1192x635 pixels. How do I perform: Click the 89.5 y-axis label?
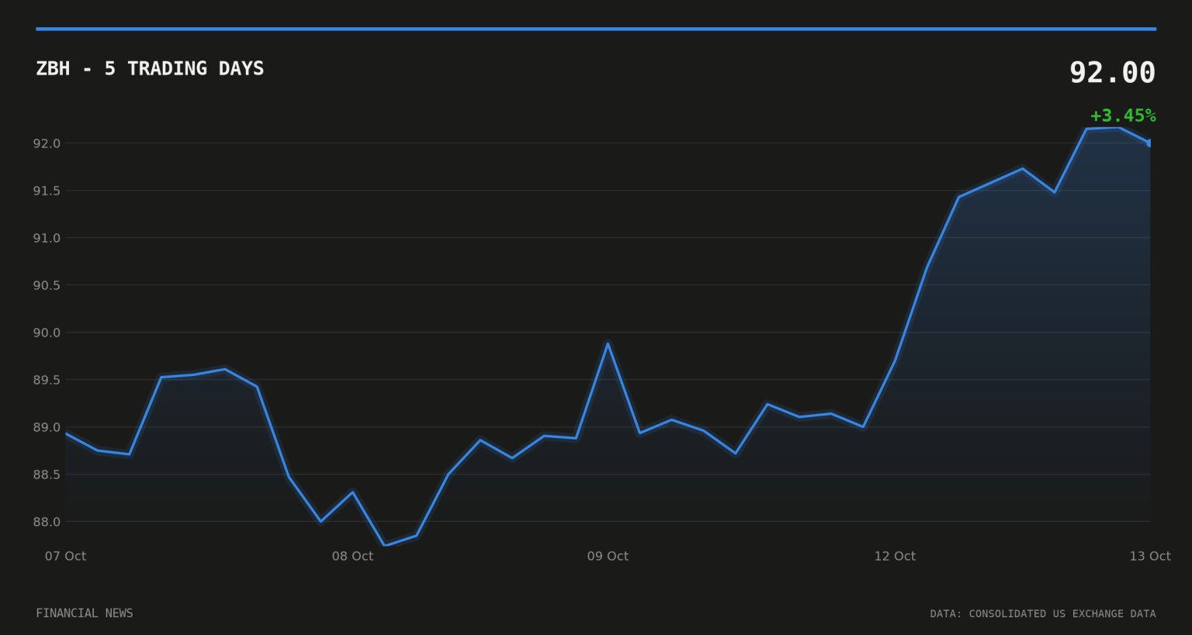[x=47, y=380]
